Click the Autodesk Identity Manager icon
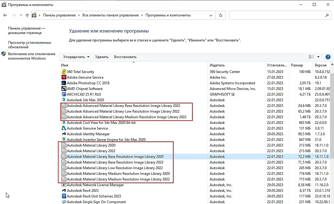Screen dimensions: 334x204 point(64,134)
